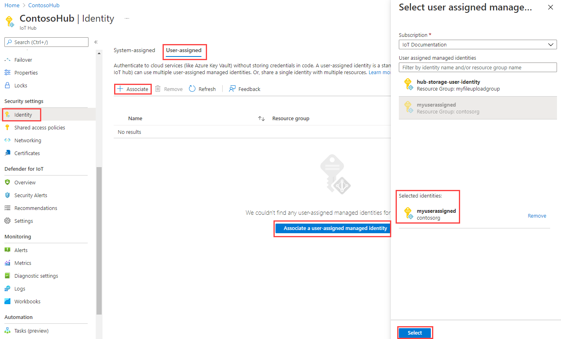This screenshot has width=561, height=339.
Task: Switch to the User-assigned tab
Action: (184, 50)
